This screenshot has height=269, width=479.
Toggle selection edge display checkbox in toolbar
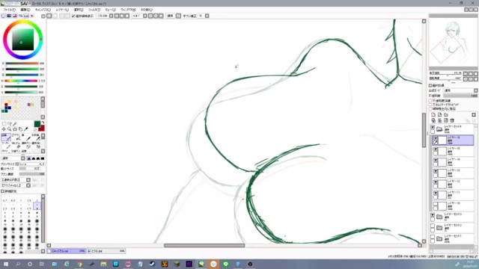[x=73, y=16]
